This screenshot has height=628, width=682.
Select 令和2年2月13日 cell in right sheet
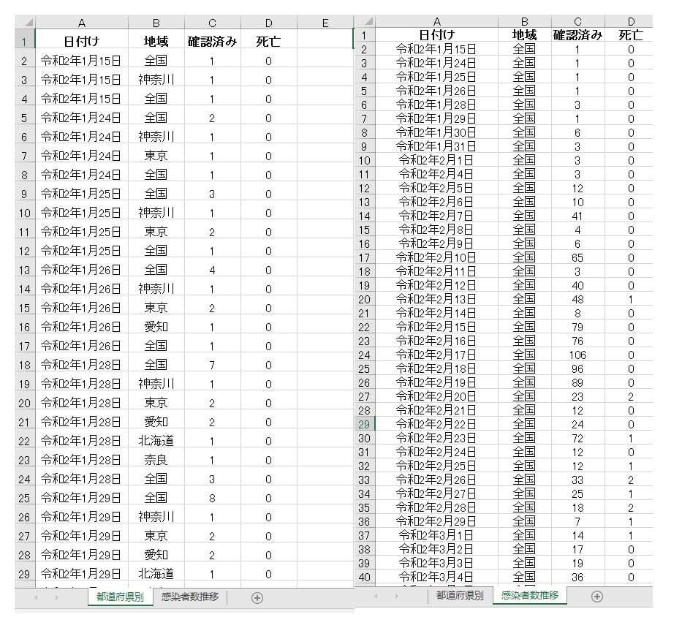point(436,299)
